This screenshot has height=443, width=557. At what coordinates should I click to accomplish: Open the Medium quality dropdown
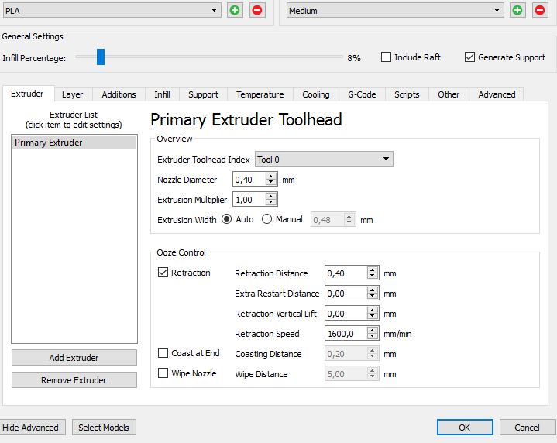[x=395, y=10]
